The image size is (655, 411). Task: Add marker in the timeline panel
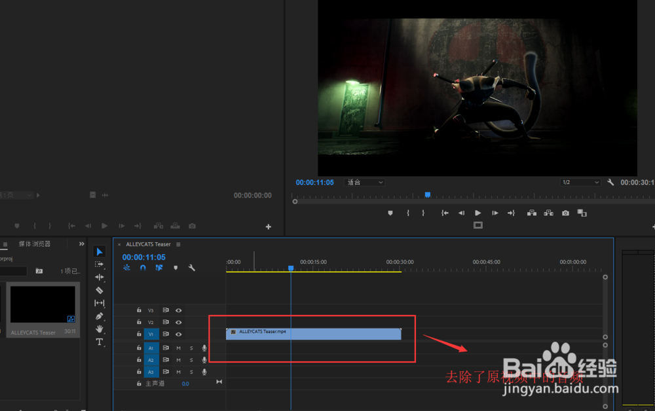pyautogui.click(x=176, y=268)
